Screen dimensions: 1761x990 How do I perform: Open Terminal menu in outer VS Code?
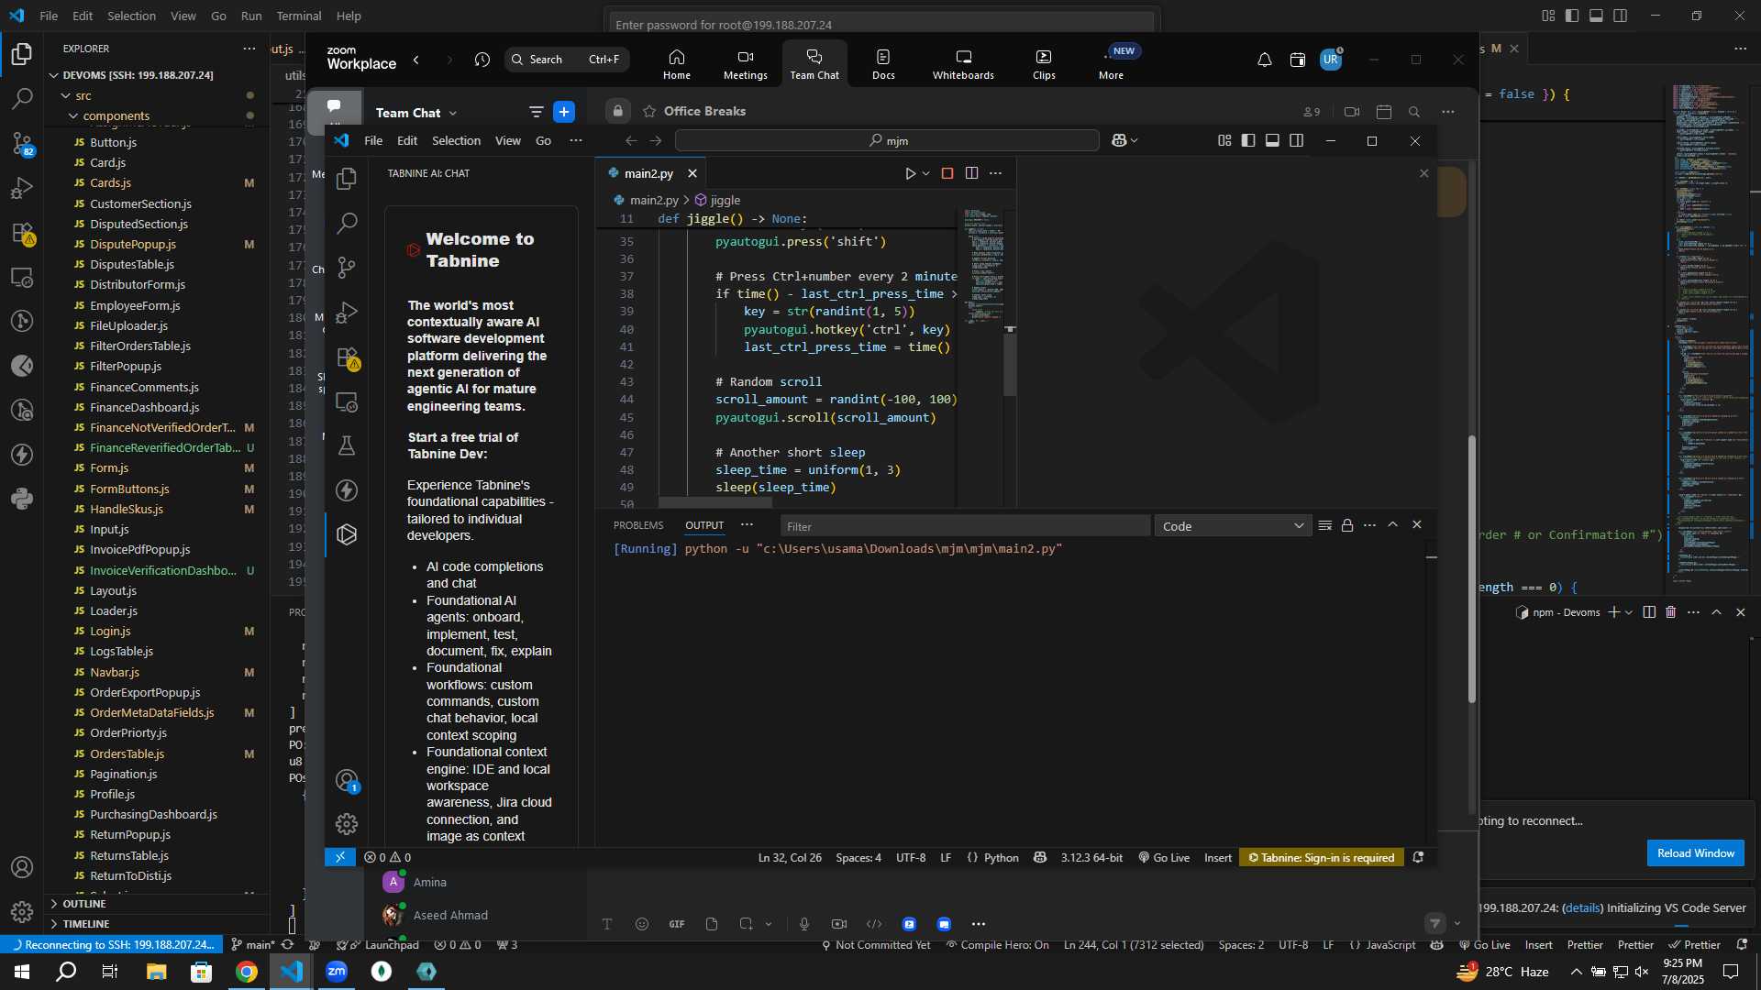(299, 16)
